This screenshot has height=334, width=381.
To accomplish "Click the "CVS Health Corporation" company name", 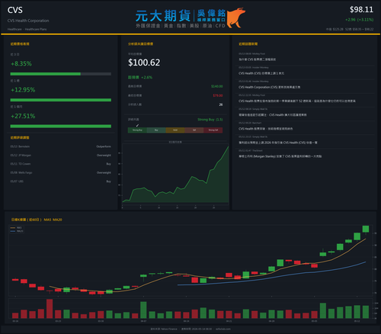I will pos(28,21).
